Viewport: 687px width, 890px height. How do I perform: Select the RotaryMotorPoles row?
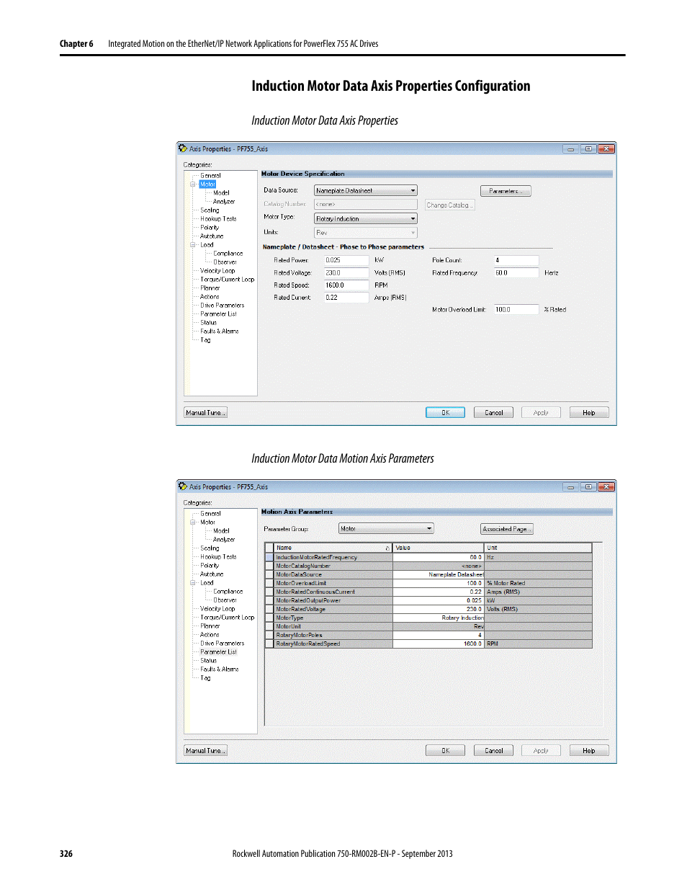pos(428,635)
